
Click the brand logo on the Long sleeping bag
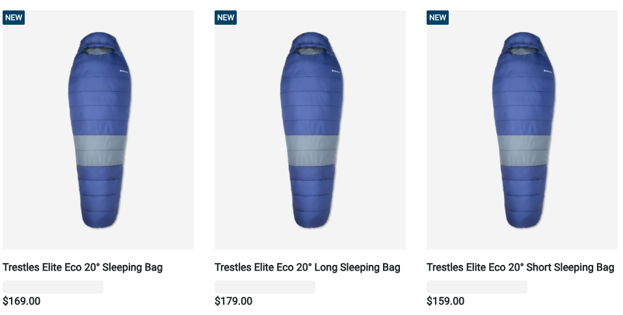(336, 70)
